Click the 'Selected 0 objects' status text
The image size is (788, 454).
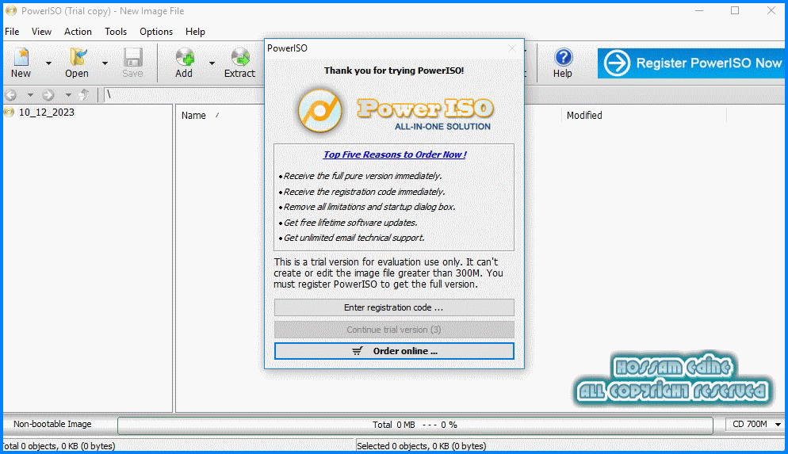[421, 446]
